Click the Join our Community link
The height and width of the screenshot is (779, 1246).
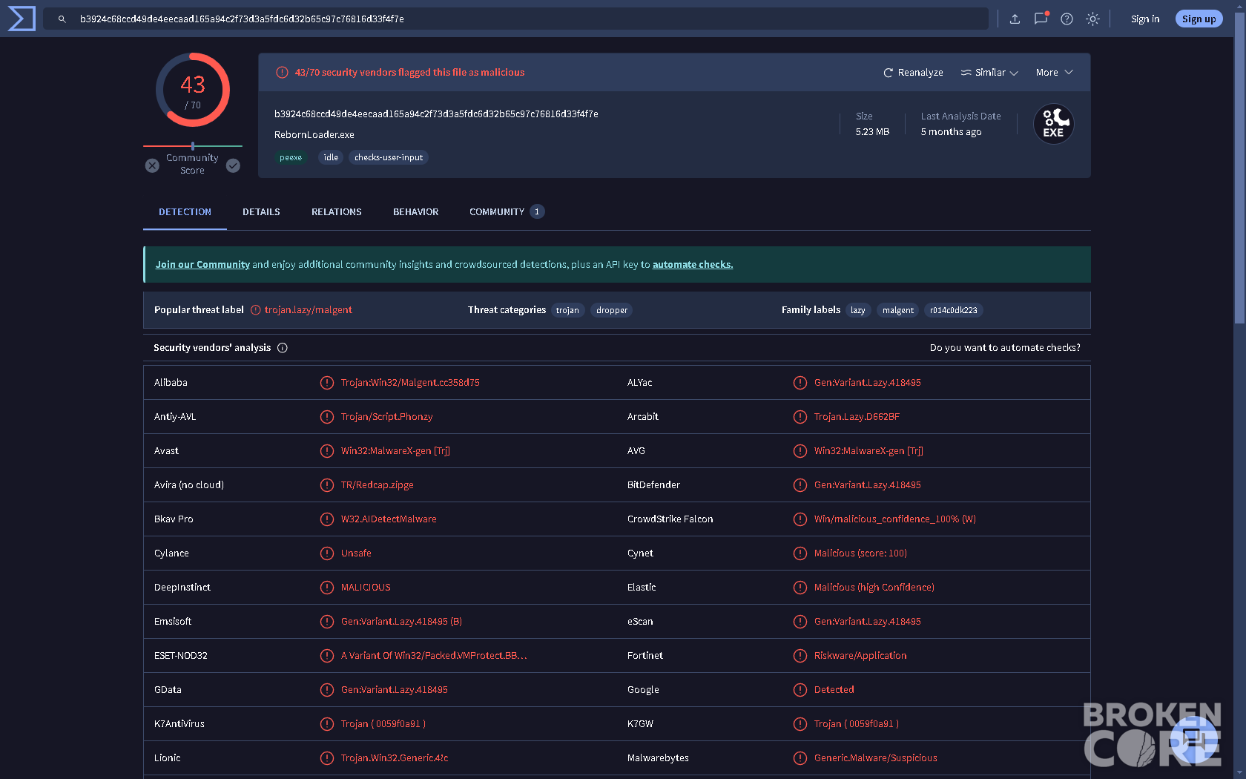point(202,265)
